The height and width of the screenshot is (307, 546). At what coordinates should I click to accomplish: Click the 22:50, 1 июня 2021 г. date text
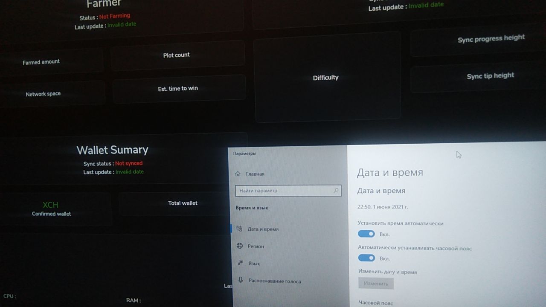tap(383, 207)
